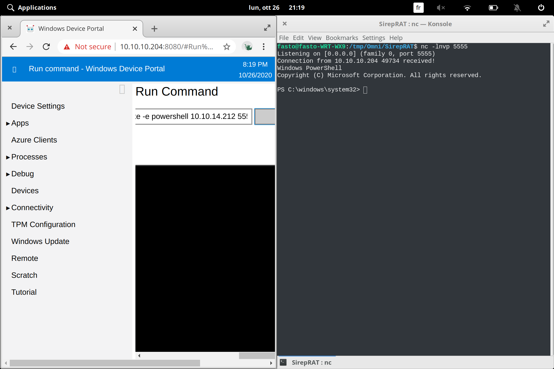554x369 pixels.
Task: Bookmark the page with the star icon
Action: [x=226, y=47]
